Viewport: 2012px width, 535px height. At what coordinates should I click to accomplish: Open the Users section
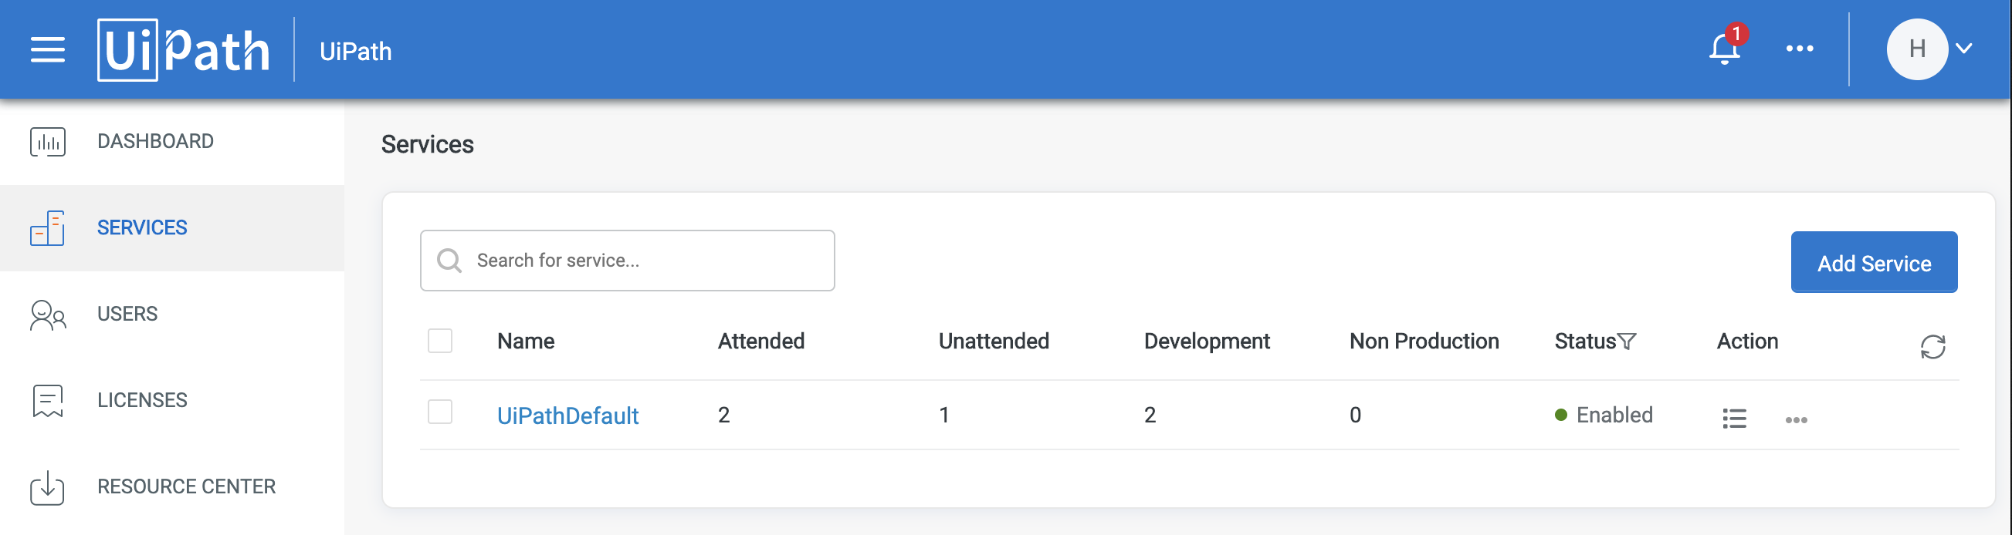click(x=172, y=314)
